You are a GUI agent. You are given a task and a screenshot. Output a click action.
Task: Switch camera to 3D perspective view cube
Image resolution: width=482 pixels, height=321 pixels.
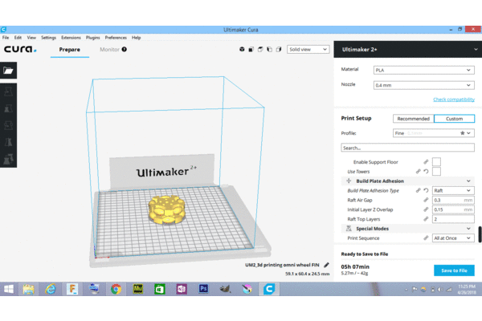pyautogui.click(x=242, y=49)
